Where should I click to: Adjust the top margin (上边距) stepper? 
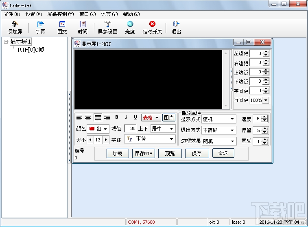pyautogui.click(x=266, y=72)
